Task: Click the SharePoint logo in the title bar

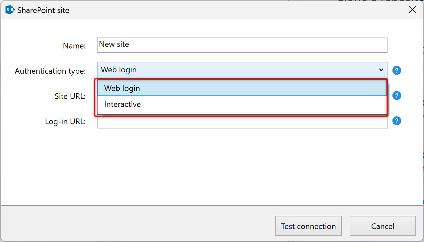Action: click(10, 10)
